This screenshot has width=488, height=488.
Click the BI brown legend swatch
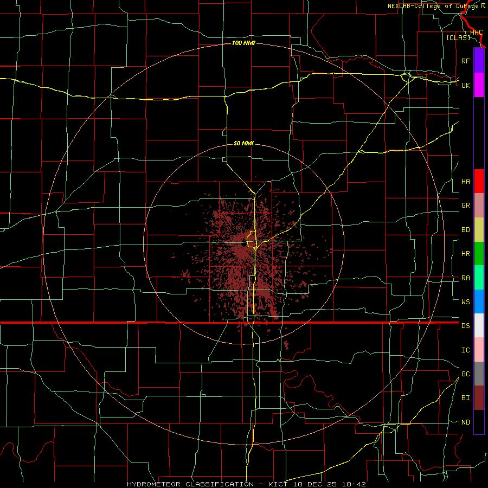(x=479, y=398)
